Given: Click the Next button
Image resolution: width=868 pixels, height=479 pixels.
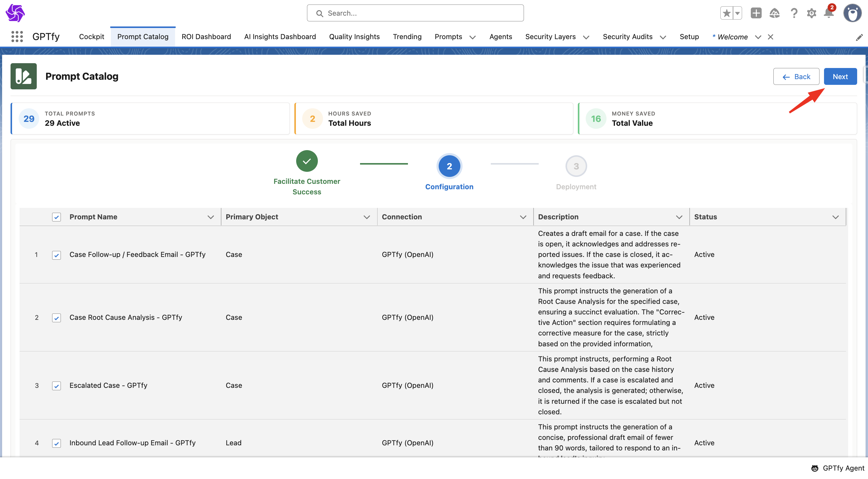Looking at the screenshot, I should click(x=840, y=77).
